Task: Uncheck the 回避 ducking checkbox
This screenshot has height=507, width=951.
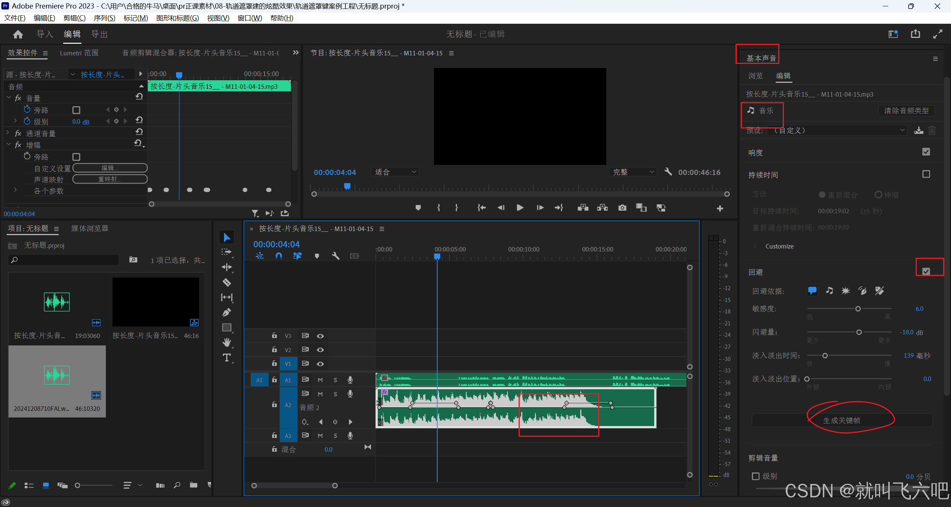Action: pyautogui.click(x=926, y=272)
